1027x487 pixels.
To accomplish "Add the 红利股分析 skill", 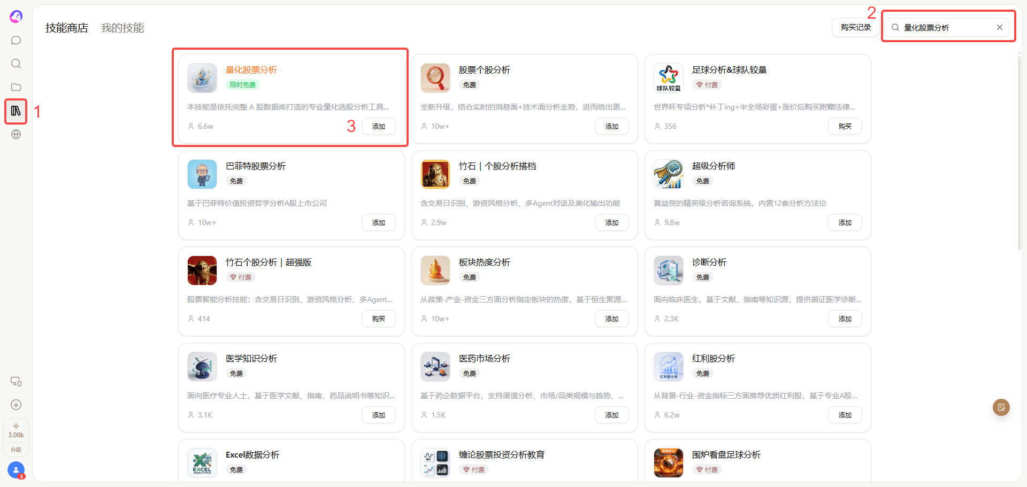I will (845, 415).
